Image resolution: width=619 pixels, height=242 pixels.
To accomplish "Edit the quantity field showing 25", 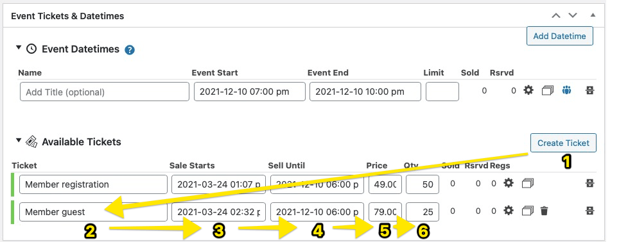I will click(x=423, y=212).
